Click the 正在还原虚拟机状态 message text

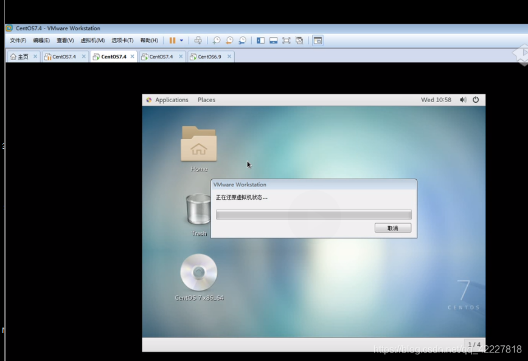point(241,198)
